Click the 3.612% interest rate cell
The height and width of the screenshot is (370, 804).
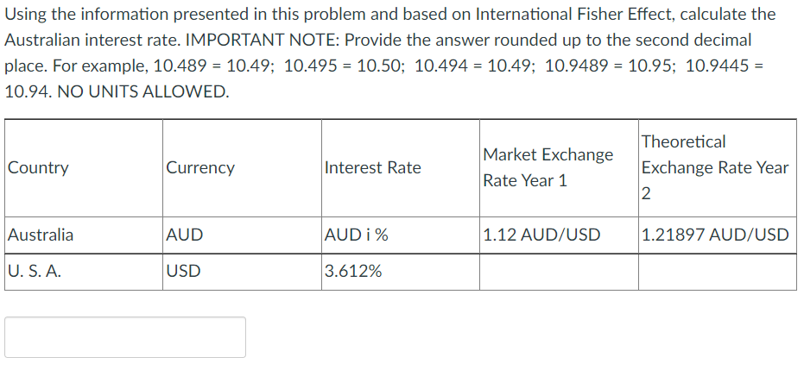(401, 272)
